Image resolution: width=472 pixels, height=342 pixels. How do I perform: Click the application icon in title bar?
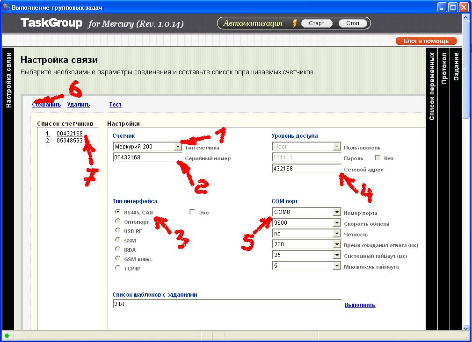(x=6, y=7)
